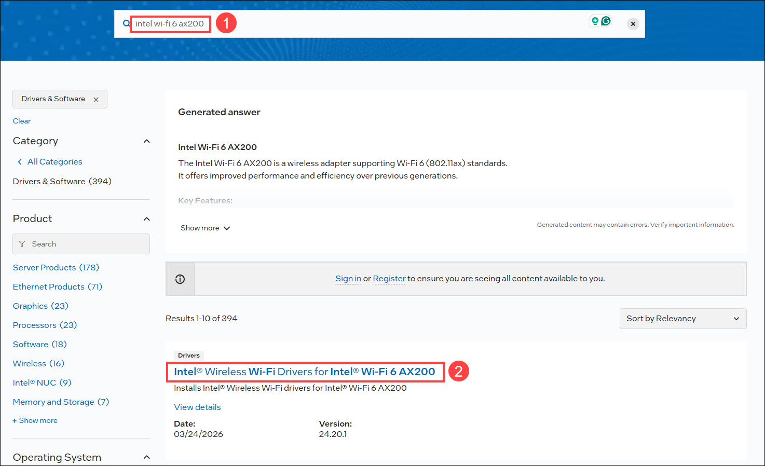This screenshot has height=466, width=765.
Task: Click the info icon in sign-in banner
Action: (180, 279)
